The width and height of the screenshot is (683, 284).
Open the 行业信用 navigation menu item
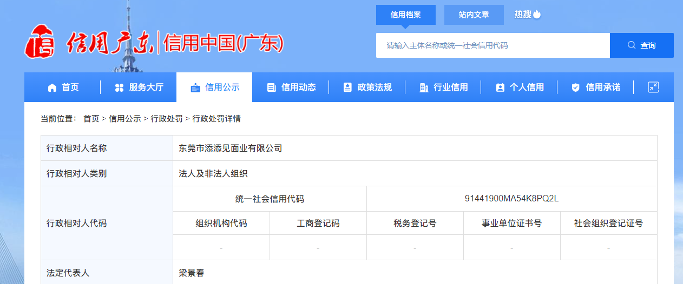click(443, 87)
